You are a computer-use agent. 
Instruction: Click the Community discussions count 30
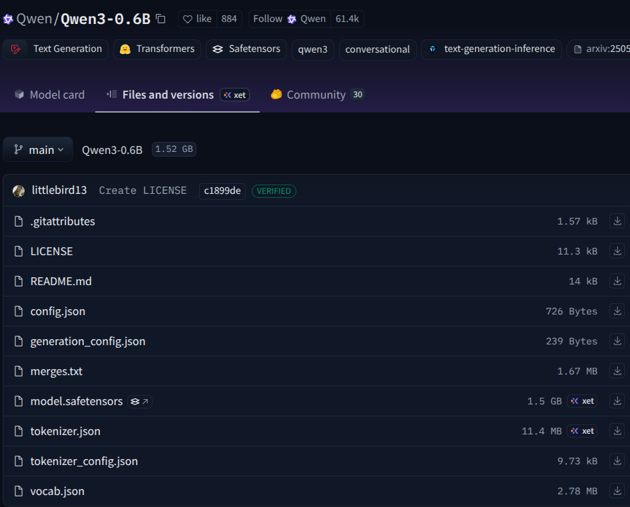[x=358, y=95]
